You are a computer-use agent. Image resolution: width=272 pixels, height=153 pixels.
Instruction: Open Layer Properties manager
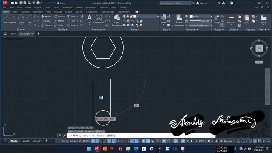(x=117, y=20)
